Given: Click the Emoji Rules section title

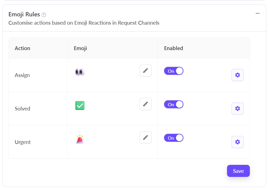Looking at the screenshot, I should point(24,14).
